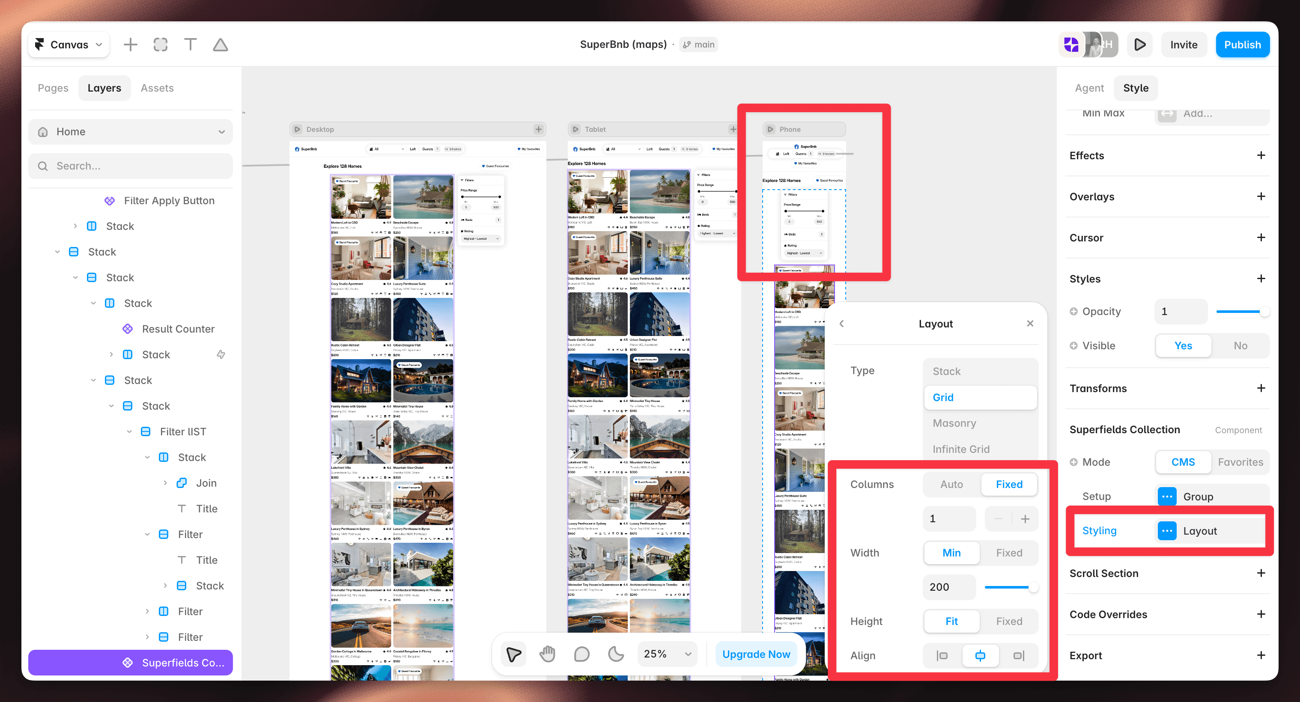Play the Tablet breakpoint preview
Image resolution: width=1300 pixels, height=702 pixels.
575,129
